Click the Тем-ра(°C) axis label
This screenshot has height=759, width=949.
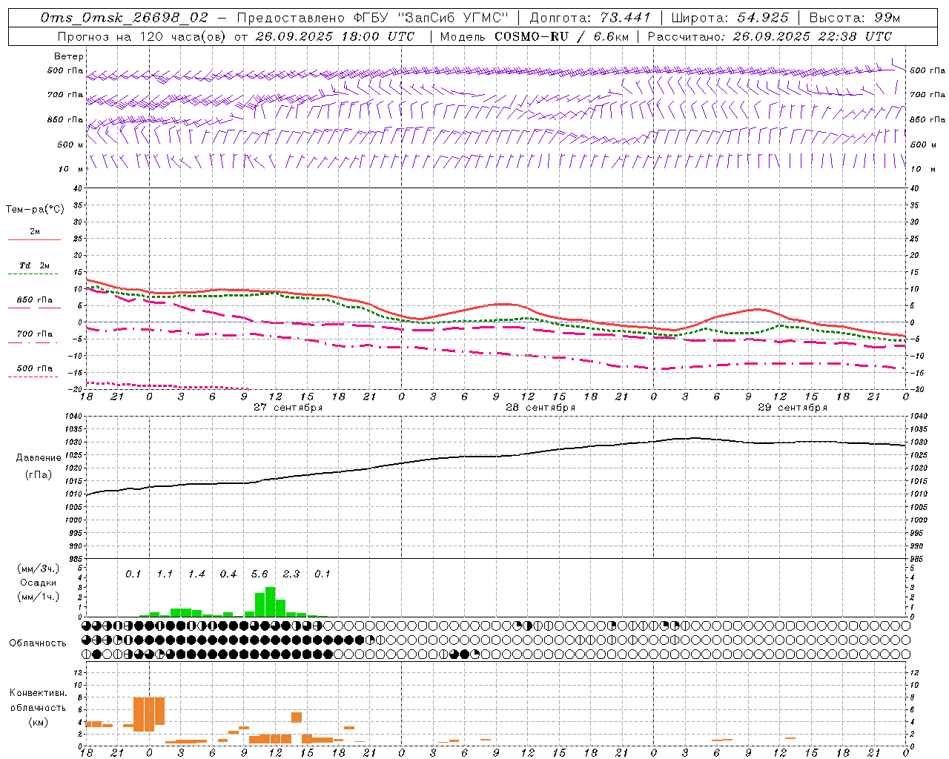[x=35, y=210]
